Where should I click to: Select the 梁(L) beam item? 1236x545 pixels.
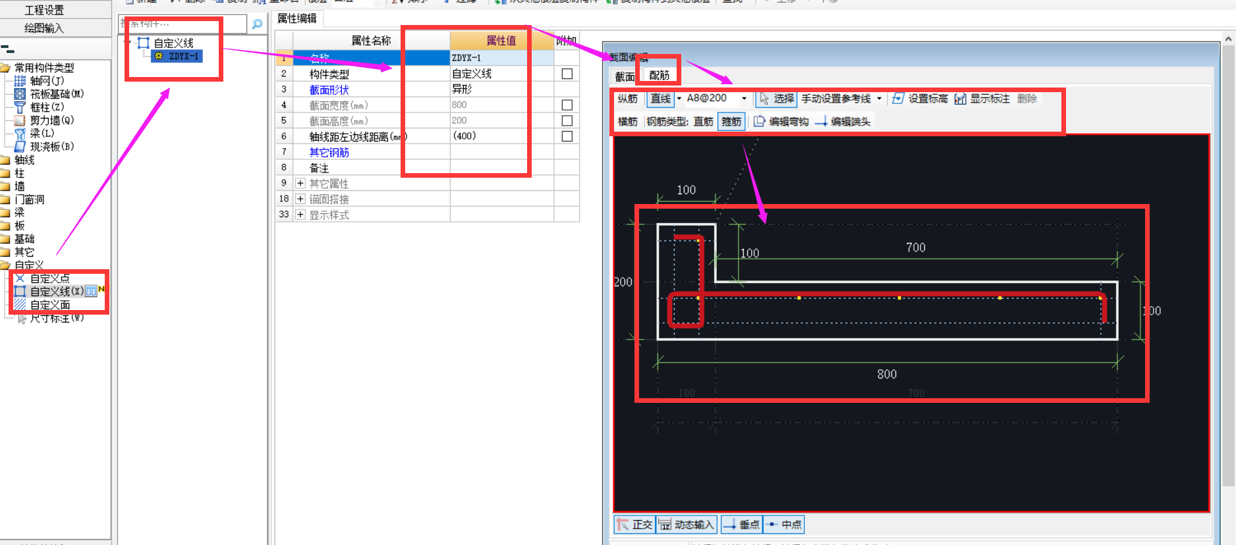pyautogui.click(x=34, y=134)
